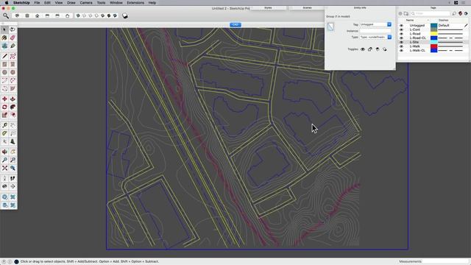Viewport: 471px width, 265px height.
Task: Click the Shaded With Textures style icon
Action: tap(109, 15)
